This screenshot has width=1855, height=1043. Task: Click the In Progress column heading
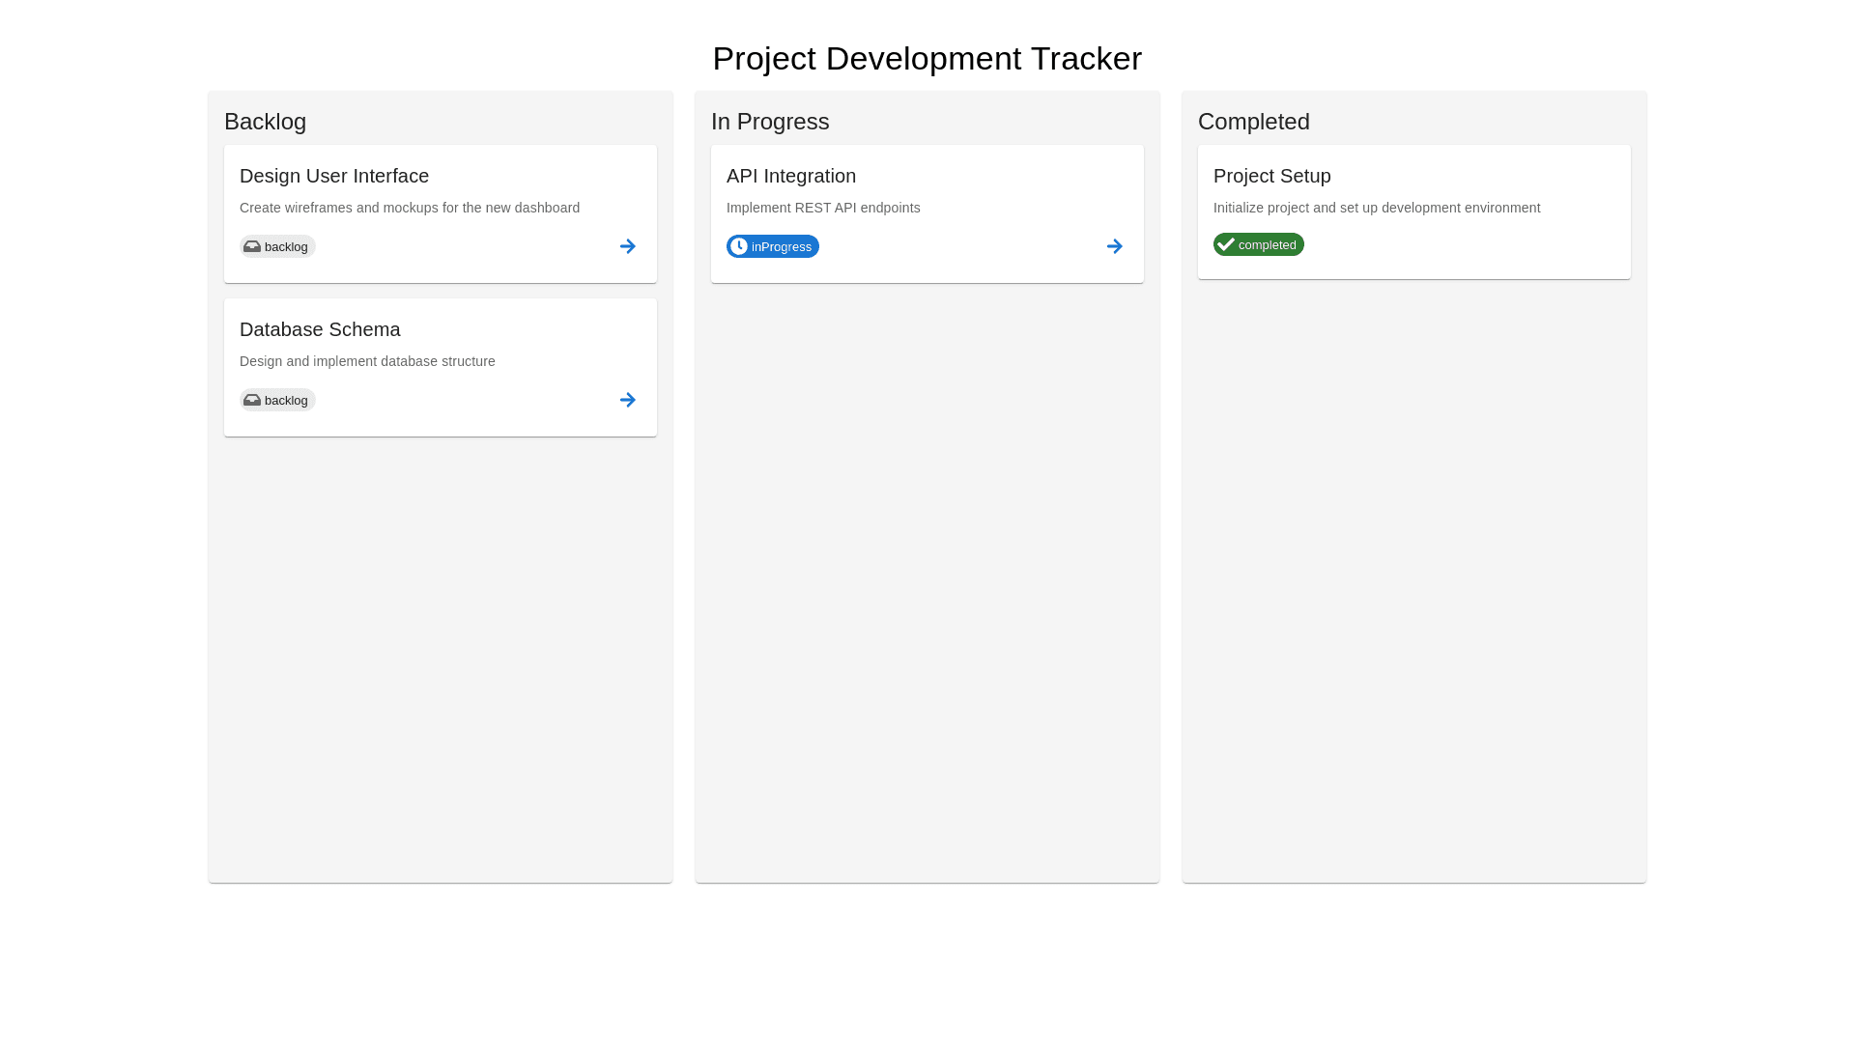tap(770, 122)
